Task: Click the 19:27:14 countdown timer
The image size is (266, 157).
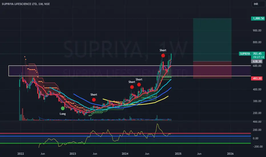Action: [x=258, y=57]
